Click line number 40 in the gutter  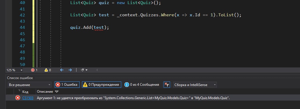click(22, 3)
